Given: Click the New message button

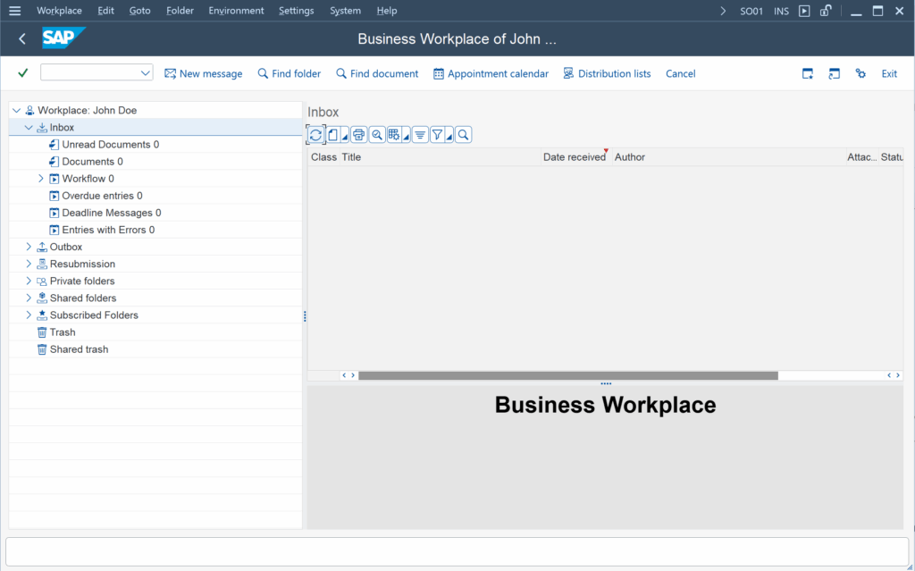Looking at the screenshot, I should (x=203, y=73).
